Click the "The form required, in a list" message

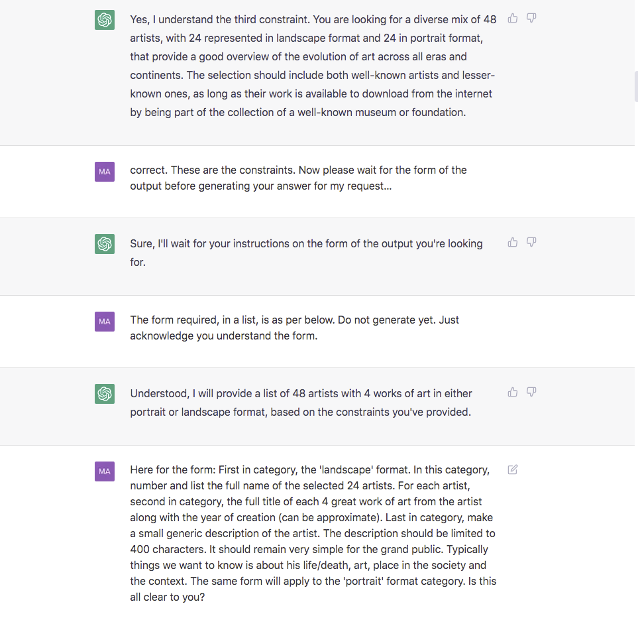pyautogui.click(x=294, y=328)
